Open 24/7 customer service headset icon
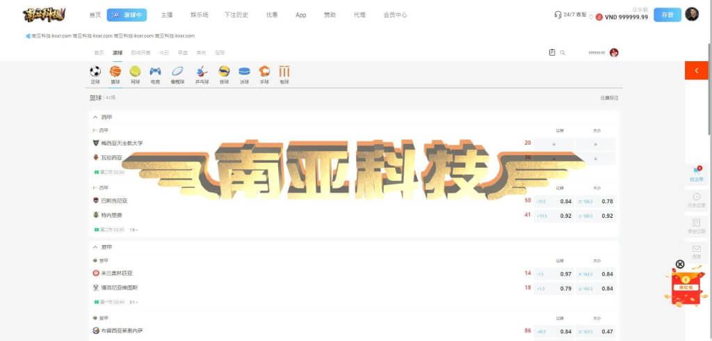Viewport: 712px width, 341px height. point(558,15)
